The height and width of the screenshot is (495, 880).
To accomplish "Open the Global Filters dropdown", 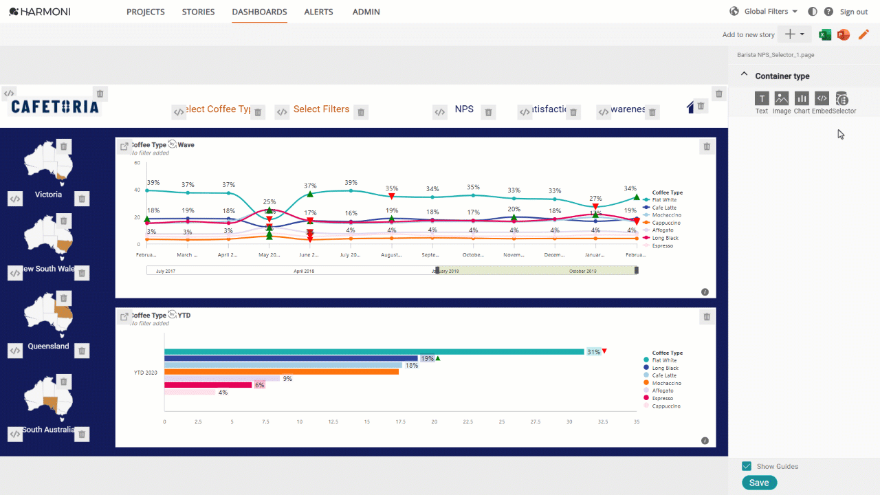I will pos(764,12).
